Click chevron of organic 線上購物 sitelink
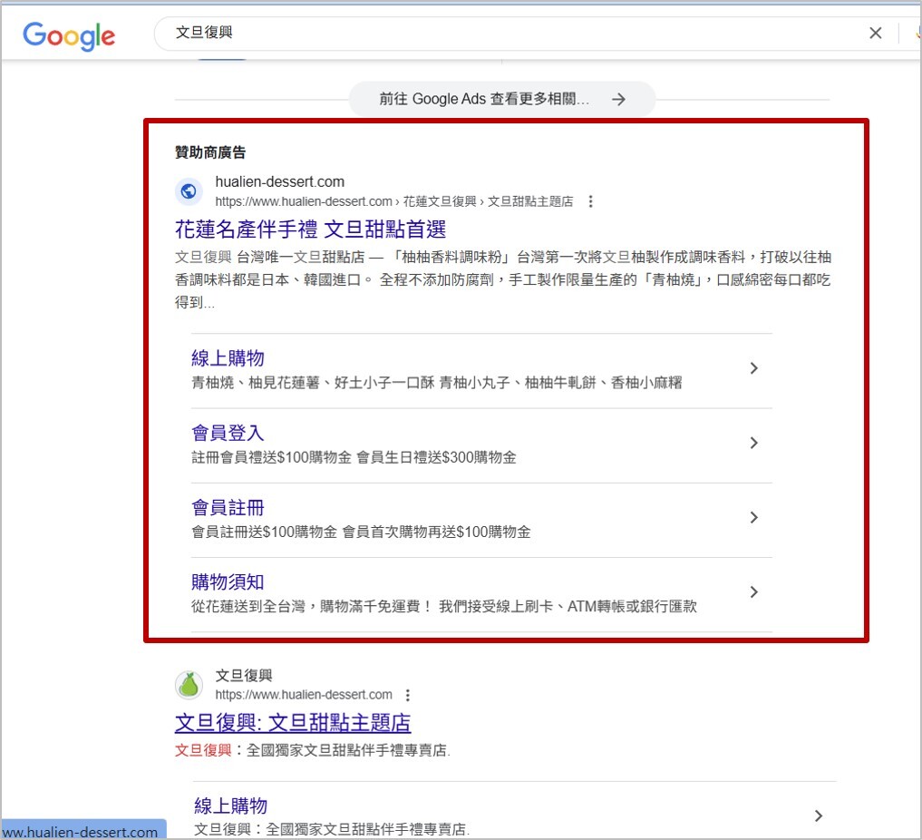This screenshot has width=922, height=840. pos(818,816)
